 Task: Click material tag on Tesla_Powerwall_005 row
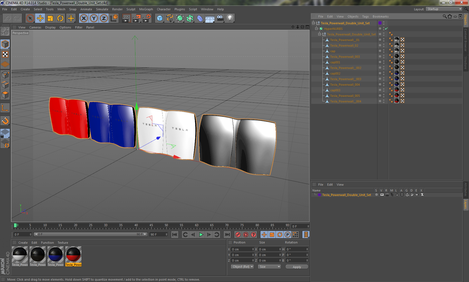coord(397,95)
